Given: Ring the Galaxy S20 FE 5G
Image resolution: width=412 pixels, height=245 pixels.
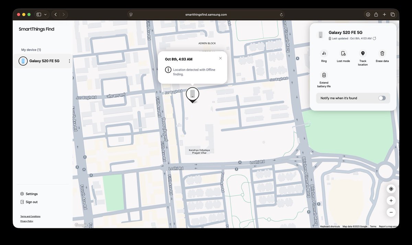Looking at the screenshot, I should point(324,57).
